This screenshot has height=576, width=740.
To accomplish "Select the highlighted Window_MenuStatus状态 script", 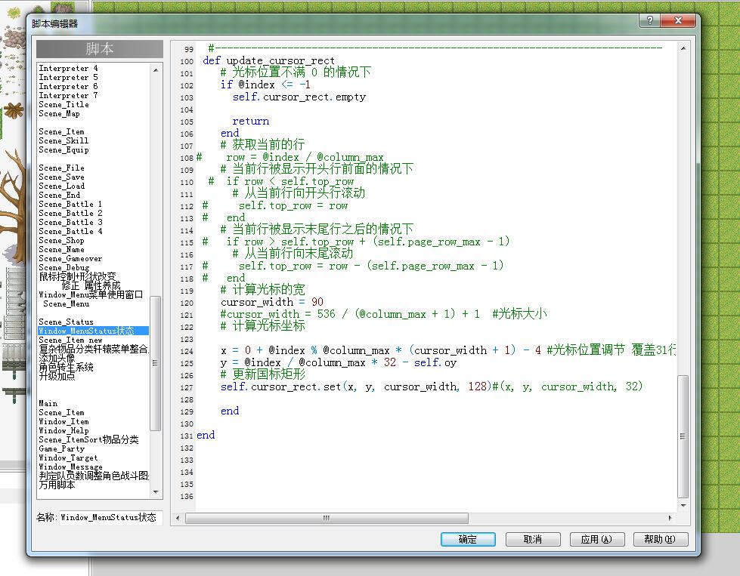I will coord(93,331).
